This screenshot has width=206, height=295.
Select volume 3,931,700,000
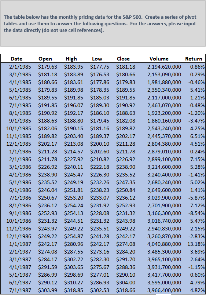(x=164, y=267)
